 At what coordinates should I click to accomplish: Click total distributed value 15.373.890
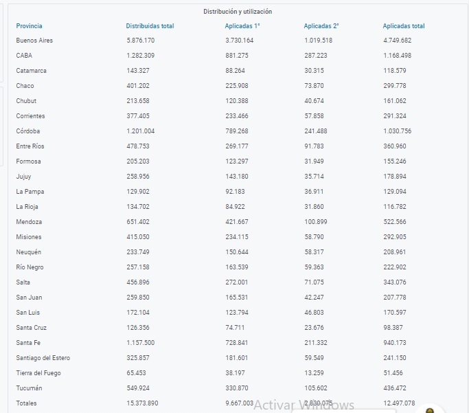[x=142, y=403]
